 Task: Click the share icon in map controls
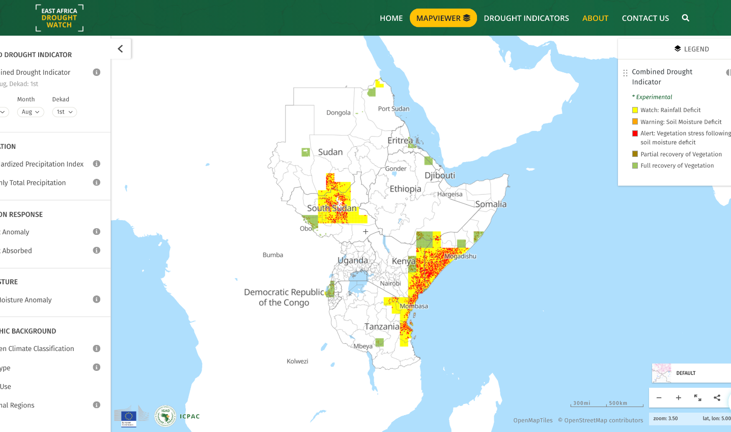[717, 398]
